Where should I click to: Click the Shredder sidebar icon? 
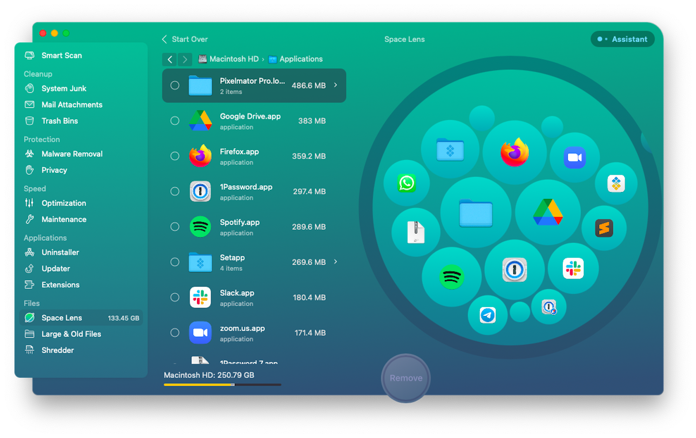click(30, 350)
